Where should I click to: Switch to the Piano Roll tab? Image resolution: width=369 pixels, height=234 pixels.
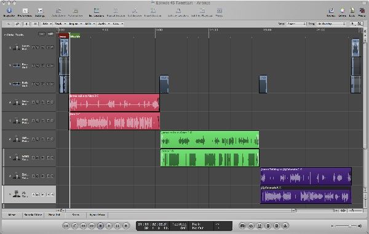54,215
